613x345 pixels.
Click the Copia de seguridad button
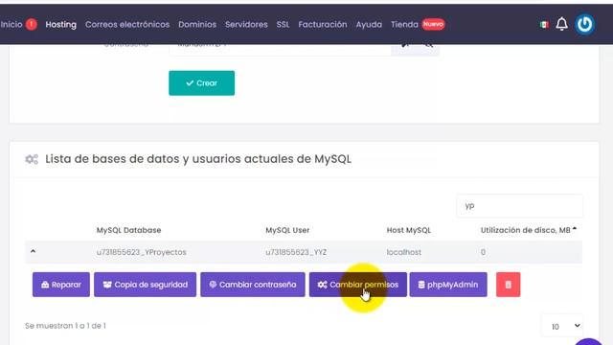(145, 285)
